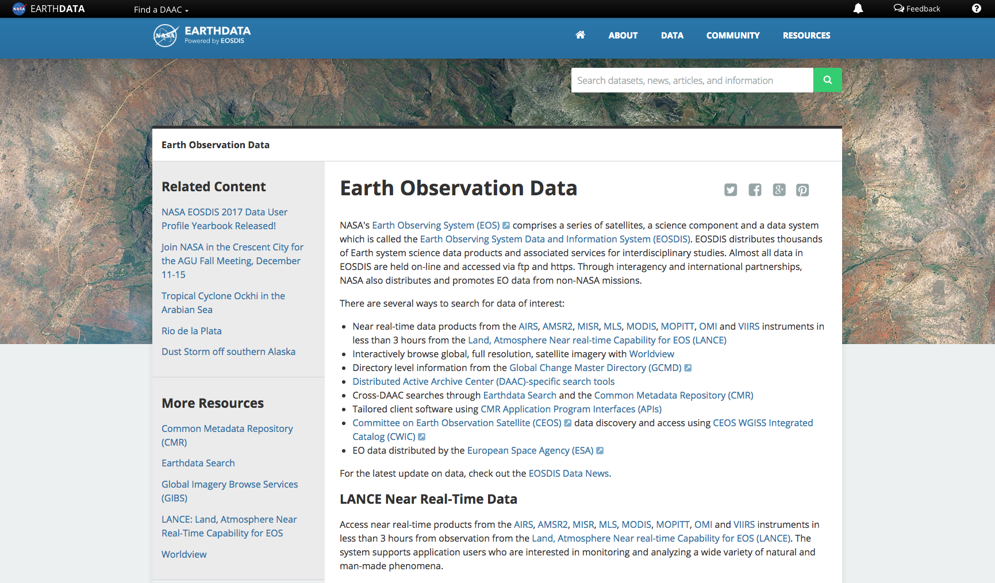Open Dust Storm off southern Alaska link
The height and width of the screenshot is (583, 995).
228,352
